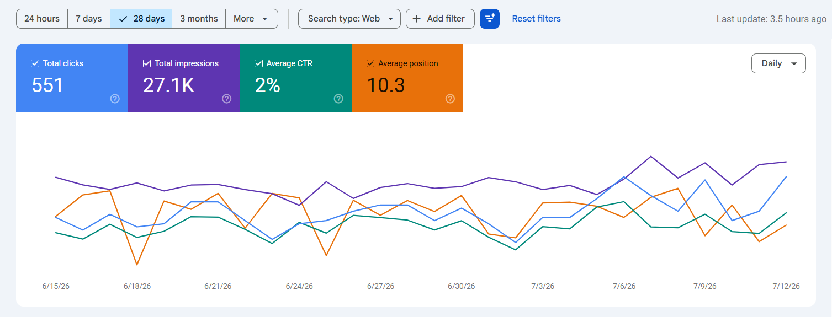The image size is (832, 317).
Task: Open the AI filter suggestions icon button
Action: (x=490, y=19)
